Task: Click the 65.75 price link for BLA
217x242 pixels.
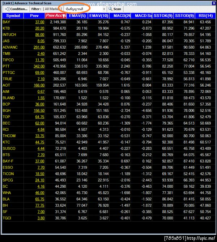Action: (x=40, y=199)
